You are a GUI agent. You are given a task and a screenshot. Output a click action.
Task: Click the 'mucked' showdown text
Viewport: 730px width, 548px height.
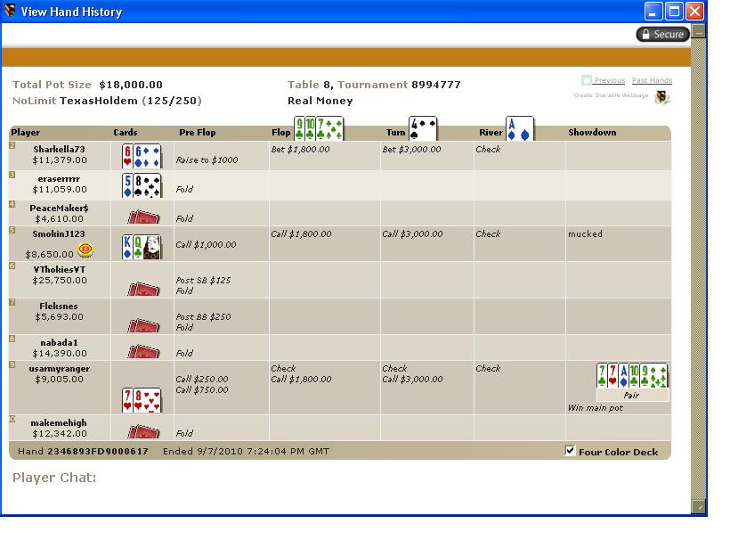(x=585, y=234)
